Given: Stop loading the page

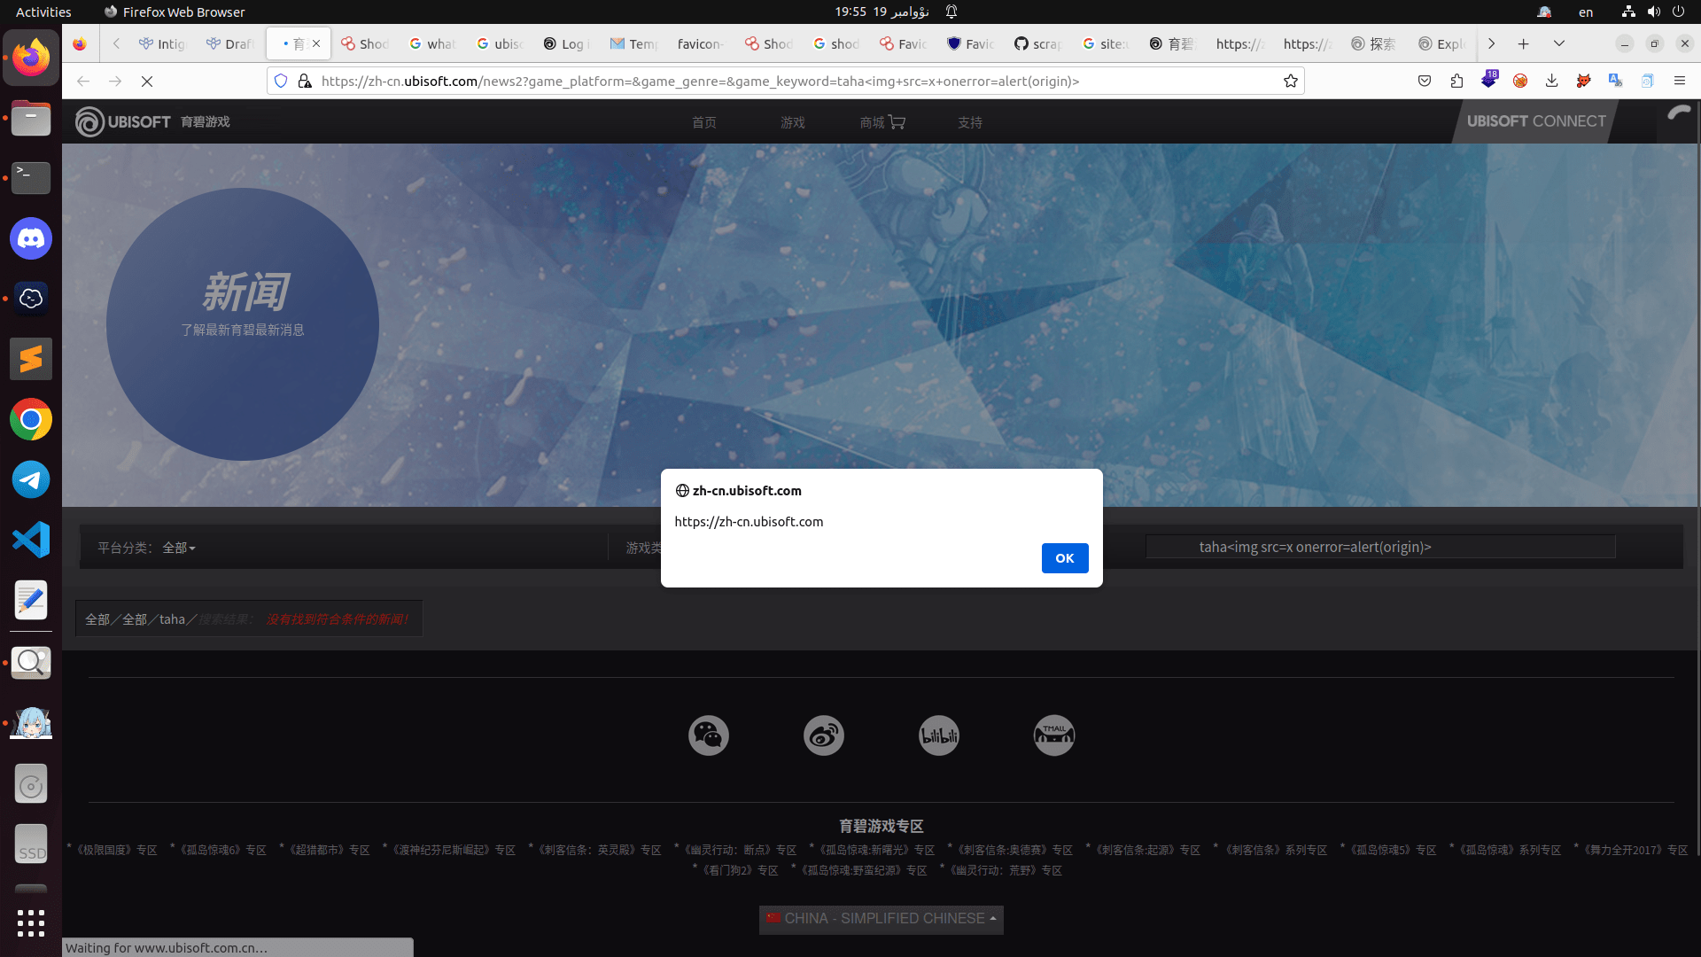Looking at the screenshot, I should (147, 82).
